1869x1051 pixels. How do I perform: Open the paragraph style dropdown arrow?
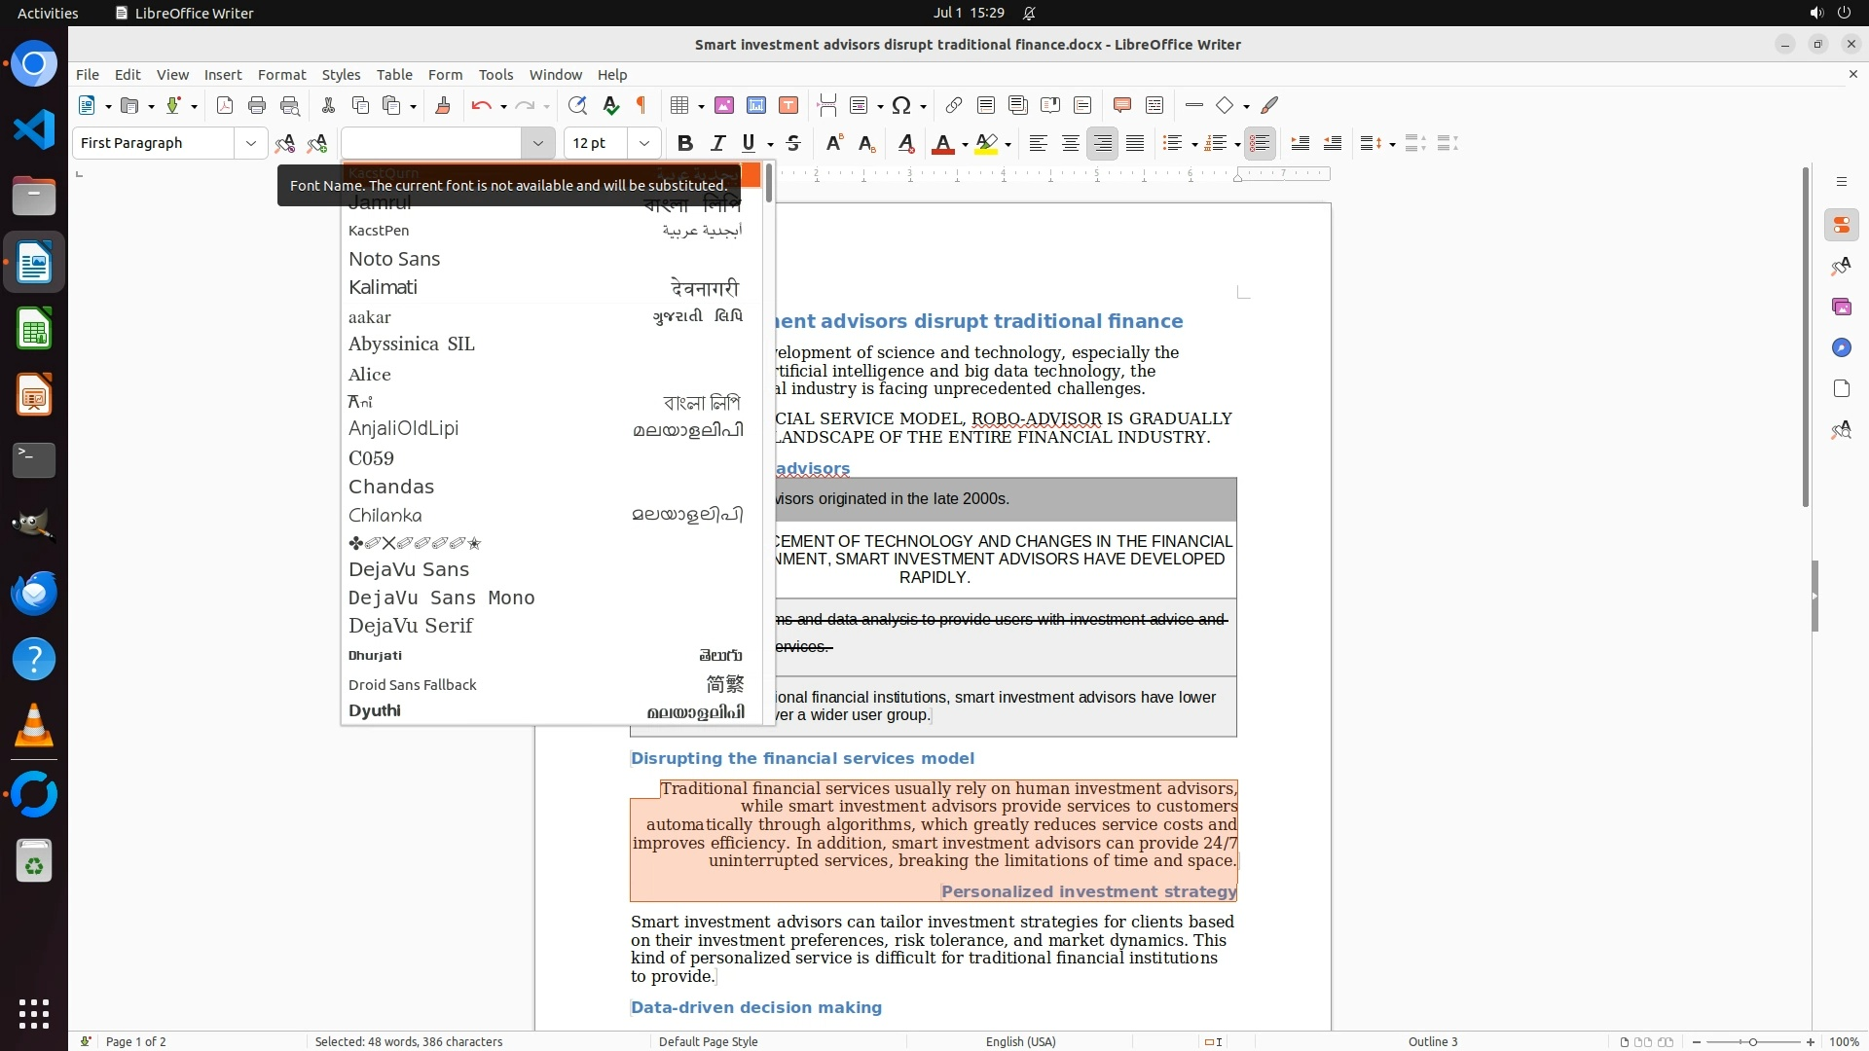[x=250, y=143]
